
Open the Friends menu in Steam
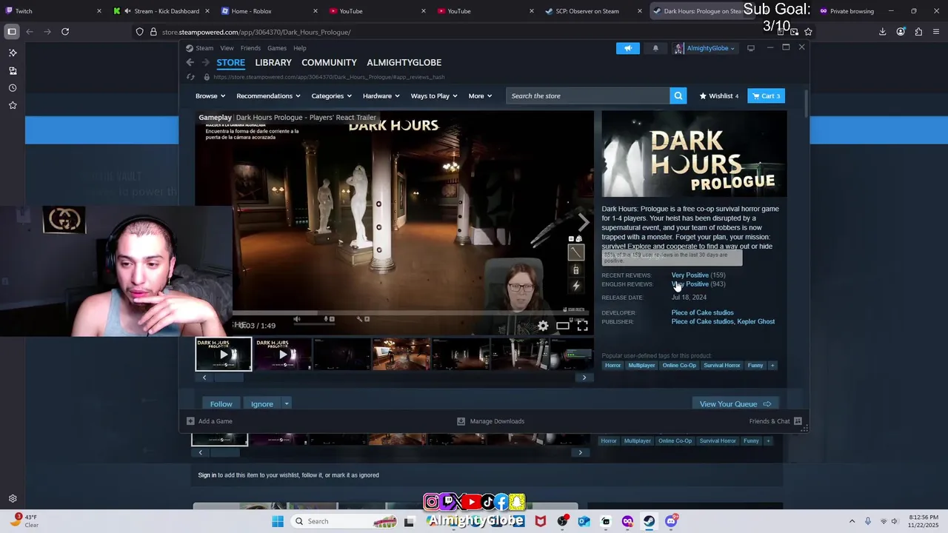click(250, 48)
